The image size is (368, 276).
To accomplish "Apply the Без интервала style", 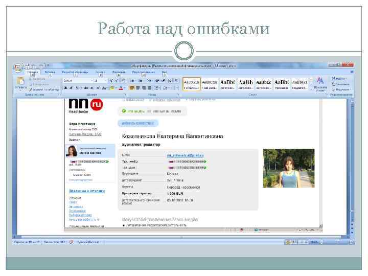I will pyautogui.click(x=210, y=84).
